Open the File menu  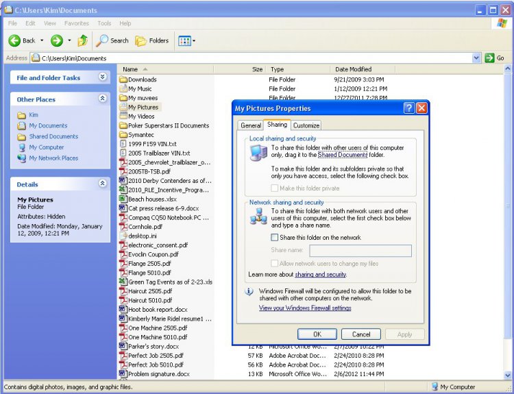click(x=12, y=23)
